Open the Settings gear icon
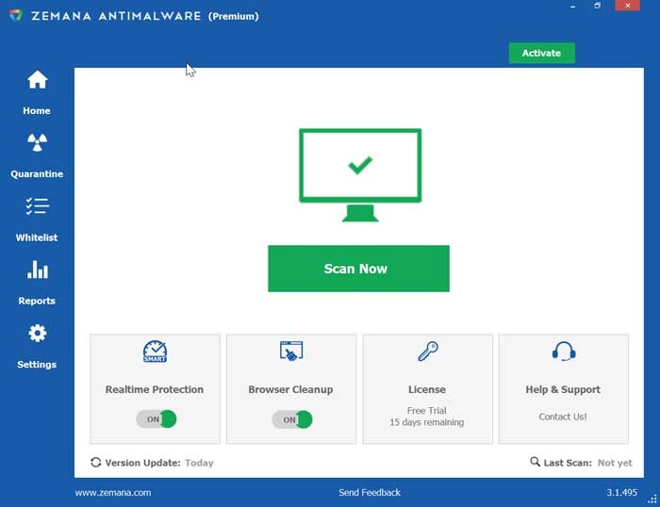Image resolution: width=660 pixels, height=507 pixels. pos(38,334)
